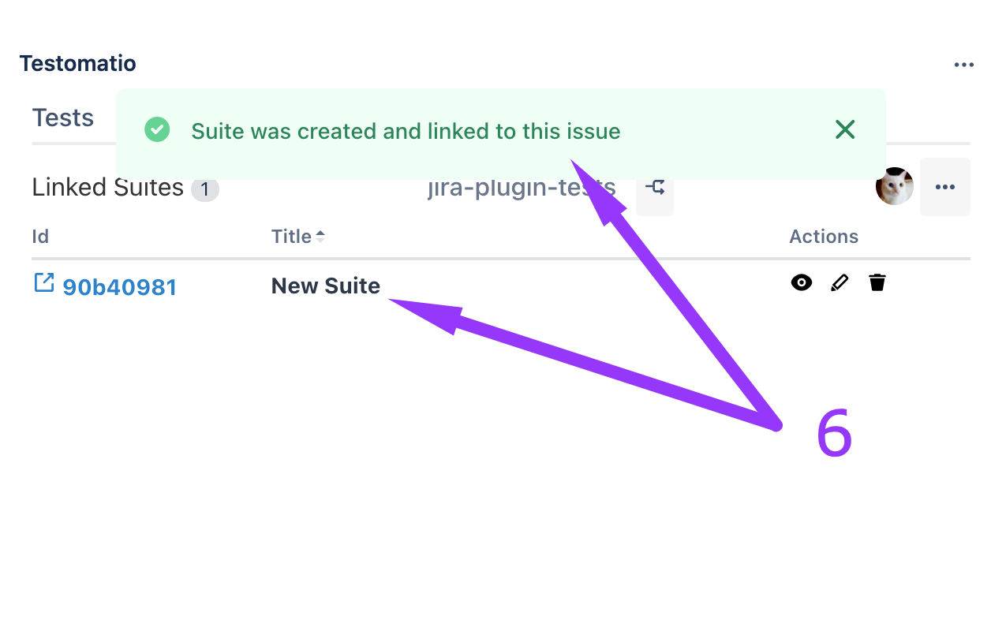Click the Actions column header

coord(824,237)
